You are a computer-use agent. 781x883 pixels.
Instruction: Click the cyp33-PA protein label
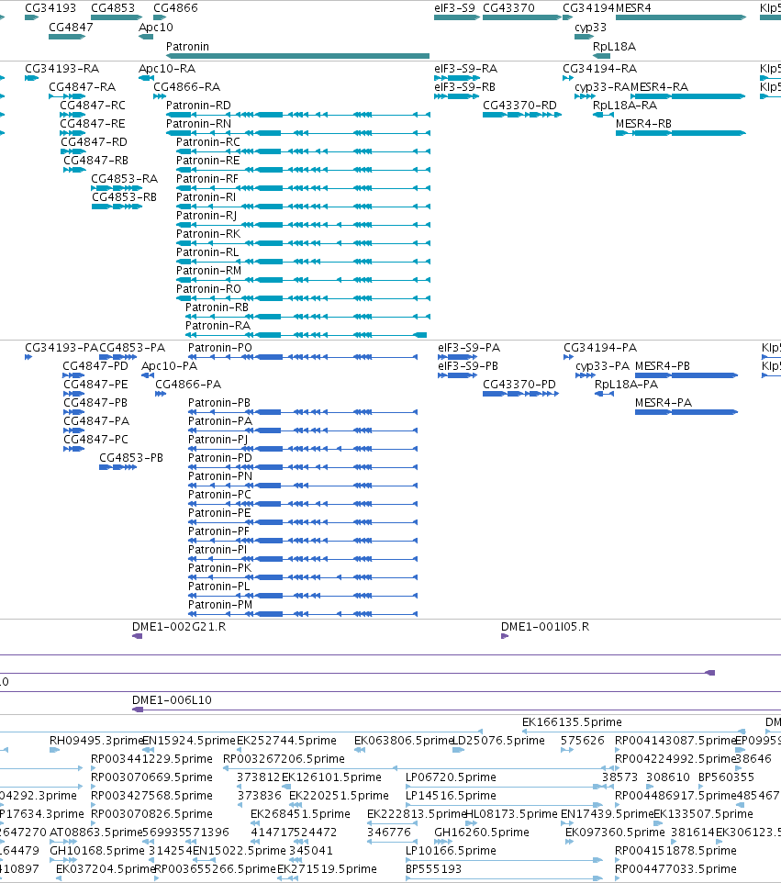click(x=603, y=366)
